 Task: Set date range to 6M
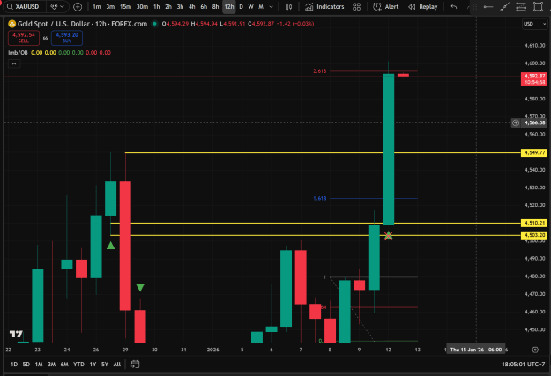[64, 365]
